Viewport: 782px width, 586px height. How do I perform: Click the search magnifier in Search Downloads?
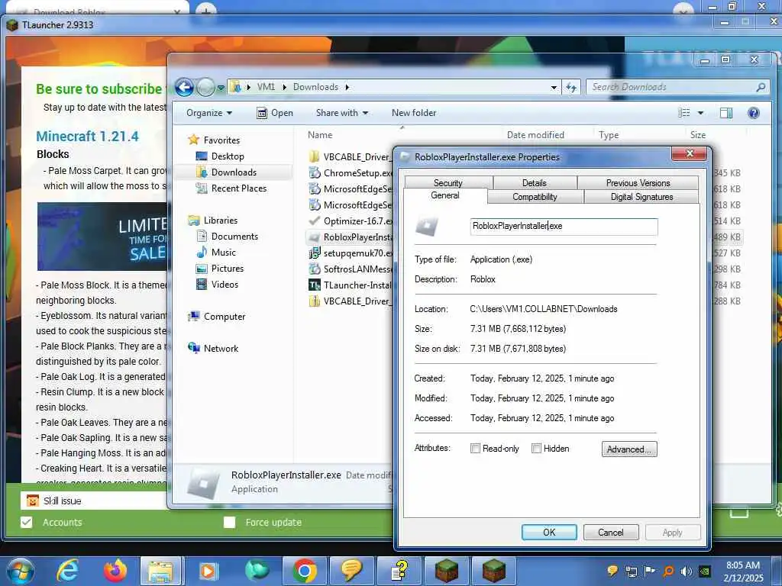click(761, 87)
